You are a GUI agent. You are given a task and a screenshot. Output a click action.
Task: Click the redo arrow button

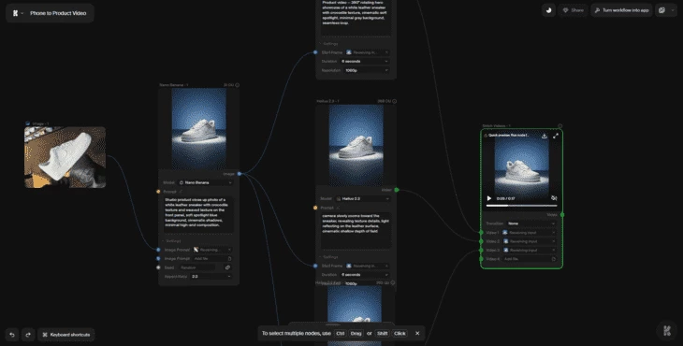coord(28,334)
